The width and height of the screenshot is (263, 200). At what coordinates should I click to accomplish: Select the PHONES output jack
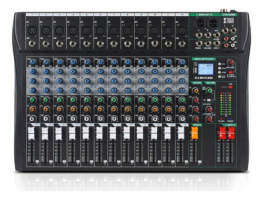[199, 44]
